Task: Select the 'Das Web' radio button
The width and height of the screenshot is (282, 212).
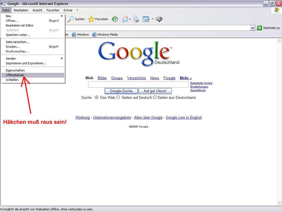Action: click(x=96, y=97)
